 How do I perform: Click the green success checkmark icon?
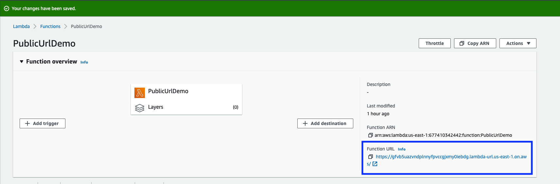[7, 8]
